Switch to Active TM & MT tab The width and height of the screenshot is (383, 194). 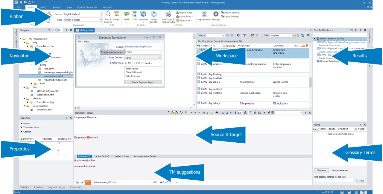(103, 156)
